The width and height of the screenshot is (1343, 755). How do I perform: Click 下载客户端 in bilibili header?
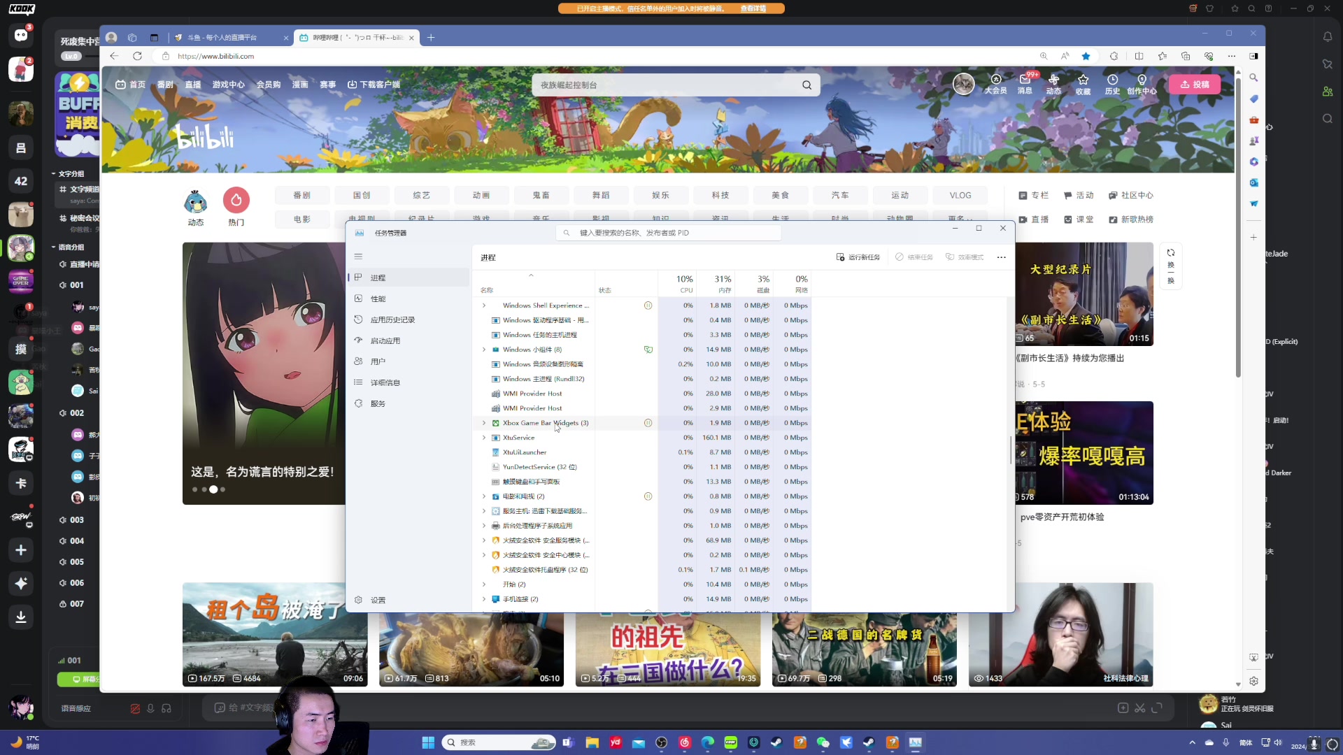(374, 85)
